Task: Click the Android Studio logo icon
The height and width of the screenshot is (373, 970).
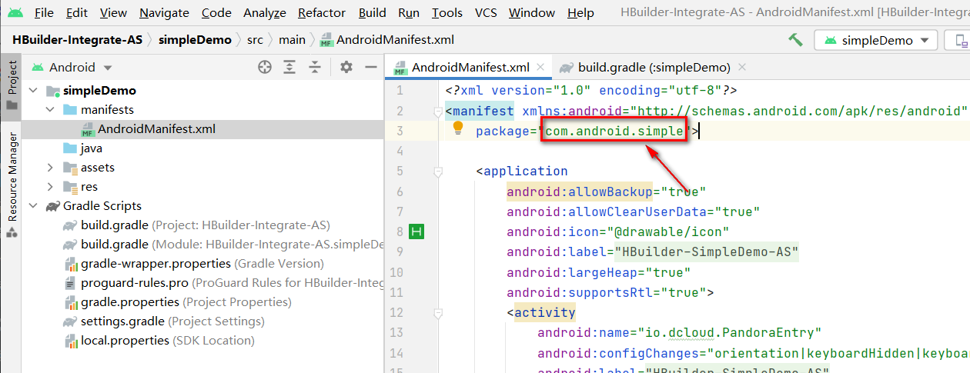Action: point(15,13)
